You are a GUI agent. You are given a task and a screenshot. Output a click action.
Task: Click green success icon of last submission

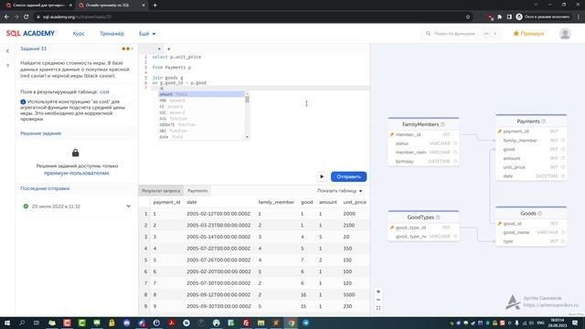(26, 207)
